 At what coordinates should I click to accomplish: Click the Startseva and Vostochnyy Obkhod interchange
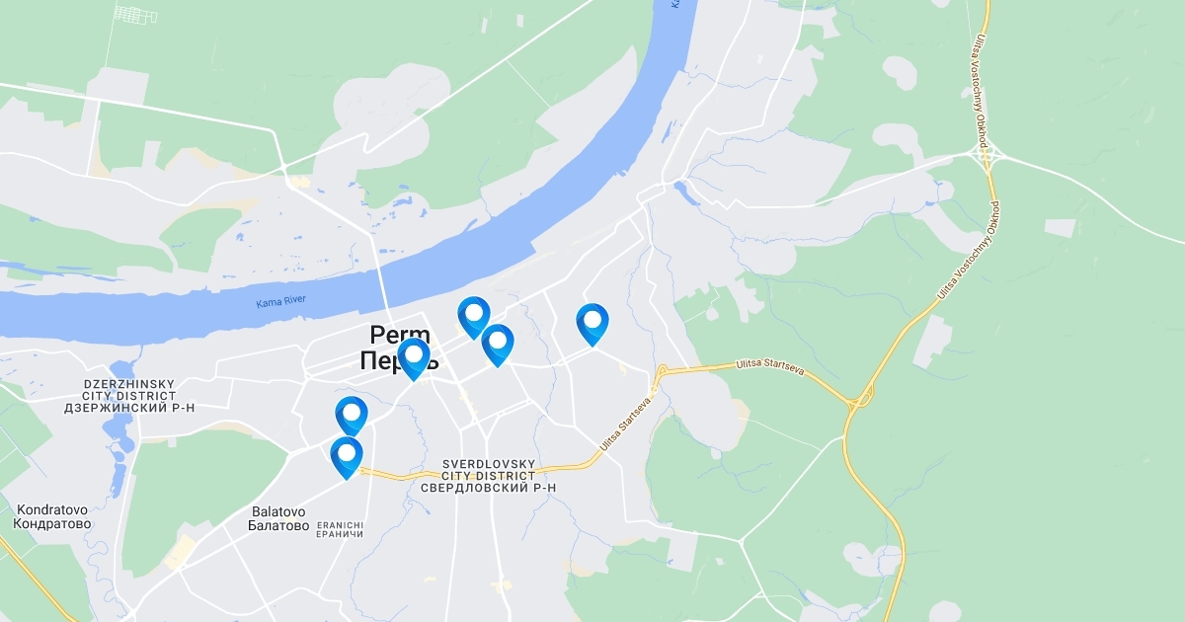point(861,395)
